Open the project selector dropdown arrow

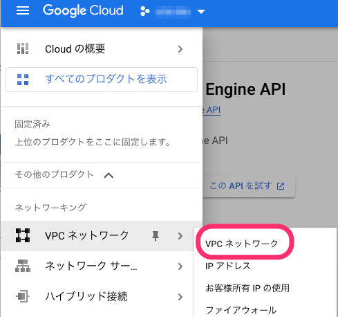tap(201, 12)
